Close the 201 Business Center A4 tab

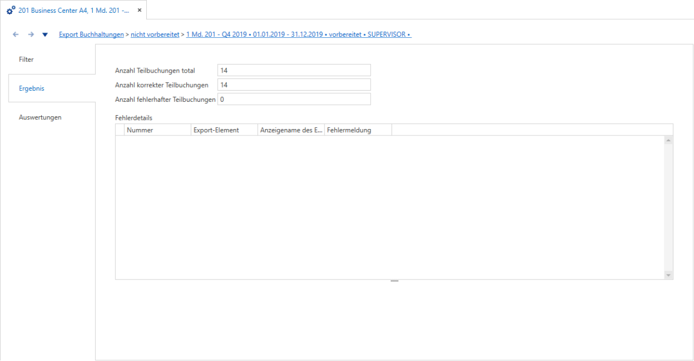pyautogui.click(x=139, y=10)
